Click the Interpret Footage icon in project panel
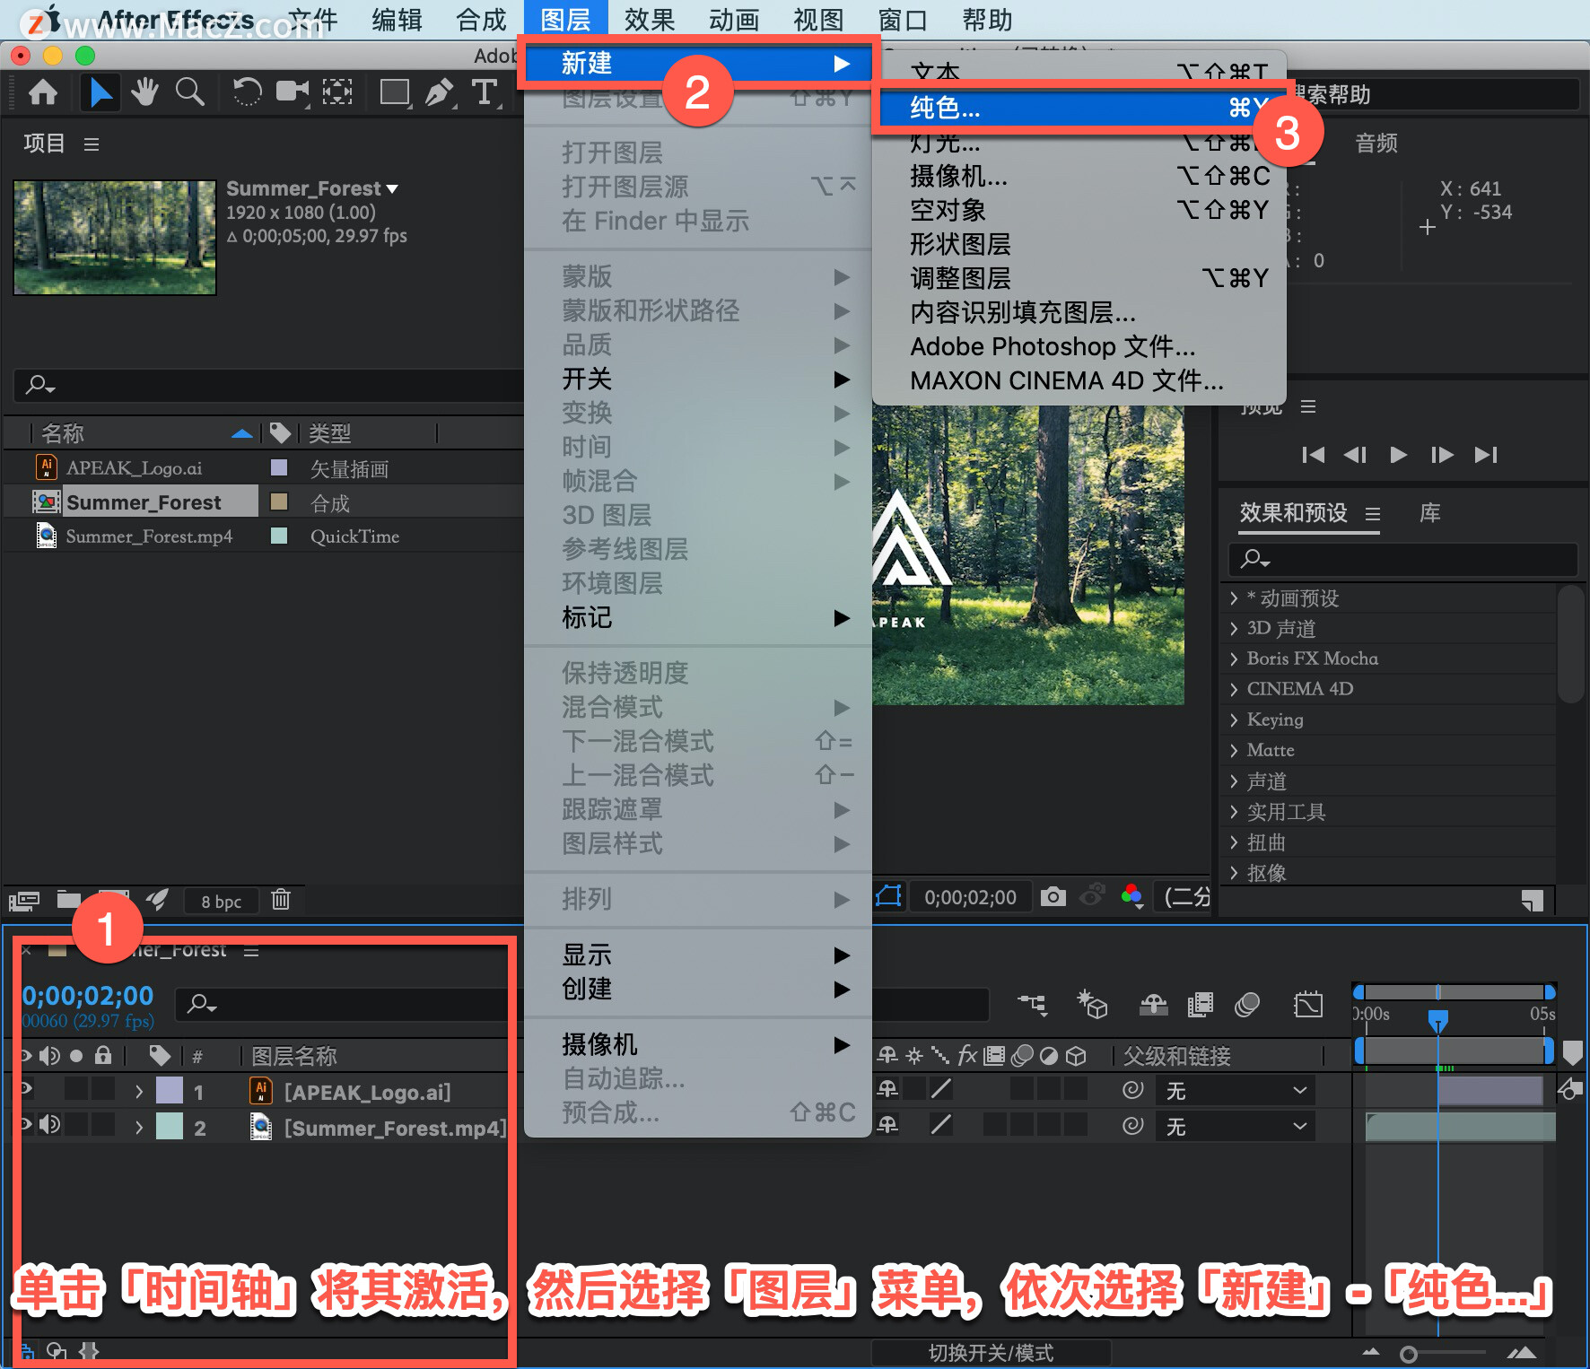The width and height of the screenshot is (1590, 1369). coord(24,900)
